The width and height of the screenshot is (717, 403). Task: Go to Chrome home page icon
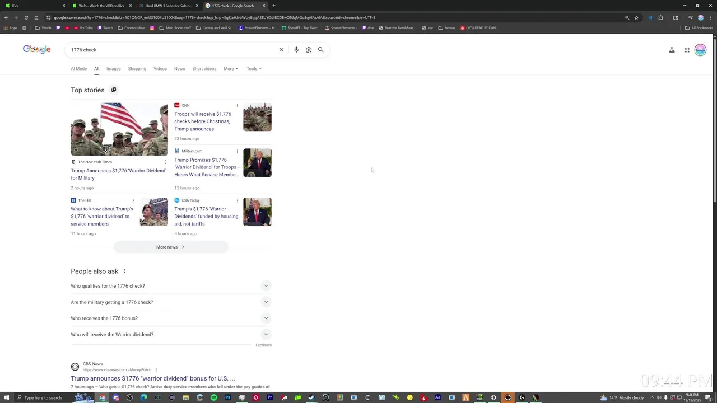click(x=36, y=17)
